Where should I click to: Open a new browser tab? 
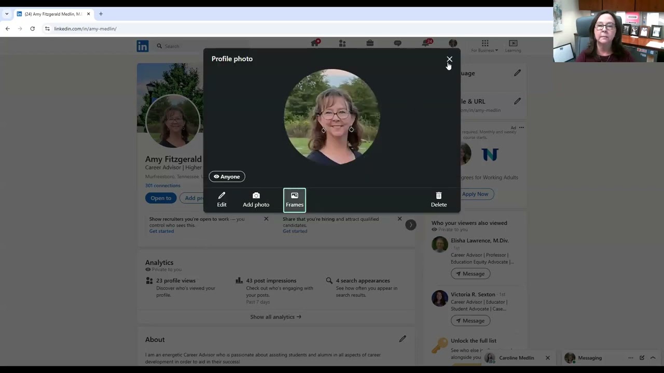point(101,14)
